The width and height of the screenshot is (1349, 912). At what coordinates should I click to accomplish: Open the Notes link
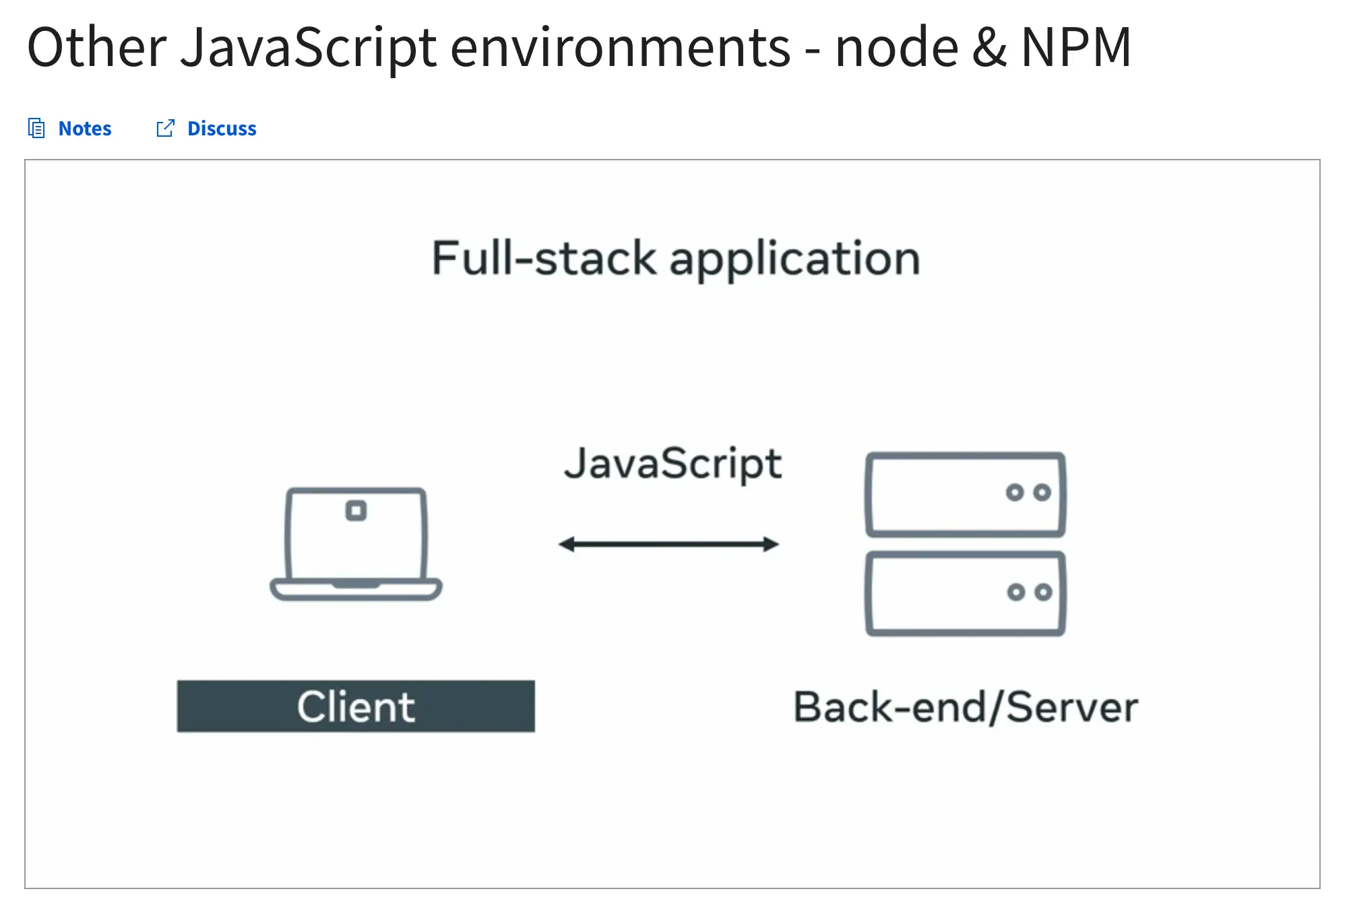tap(84, 128)
